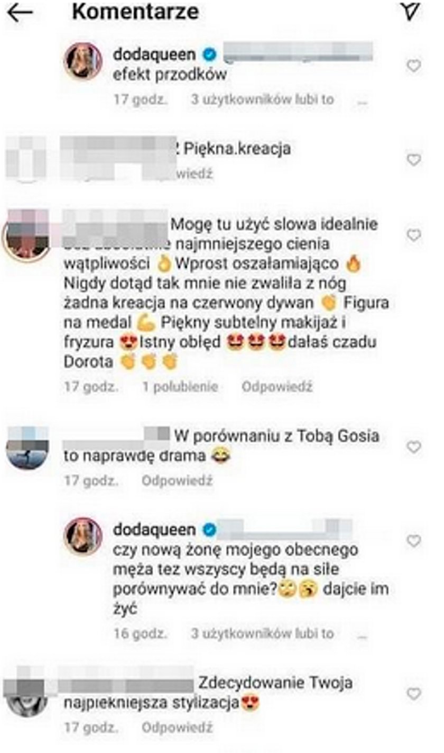Like the 'najpiękniejsza stylizacja' comment

coord(413,693)
